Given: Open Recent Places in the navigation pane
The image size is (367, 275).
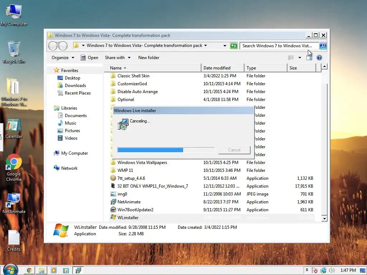Looking at the screenshot, I should 74,93.
